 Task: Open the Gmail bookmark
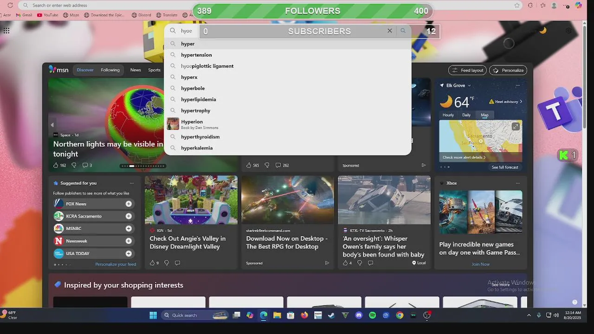(24, 15)
